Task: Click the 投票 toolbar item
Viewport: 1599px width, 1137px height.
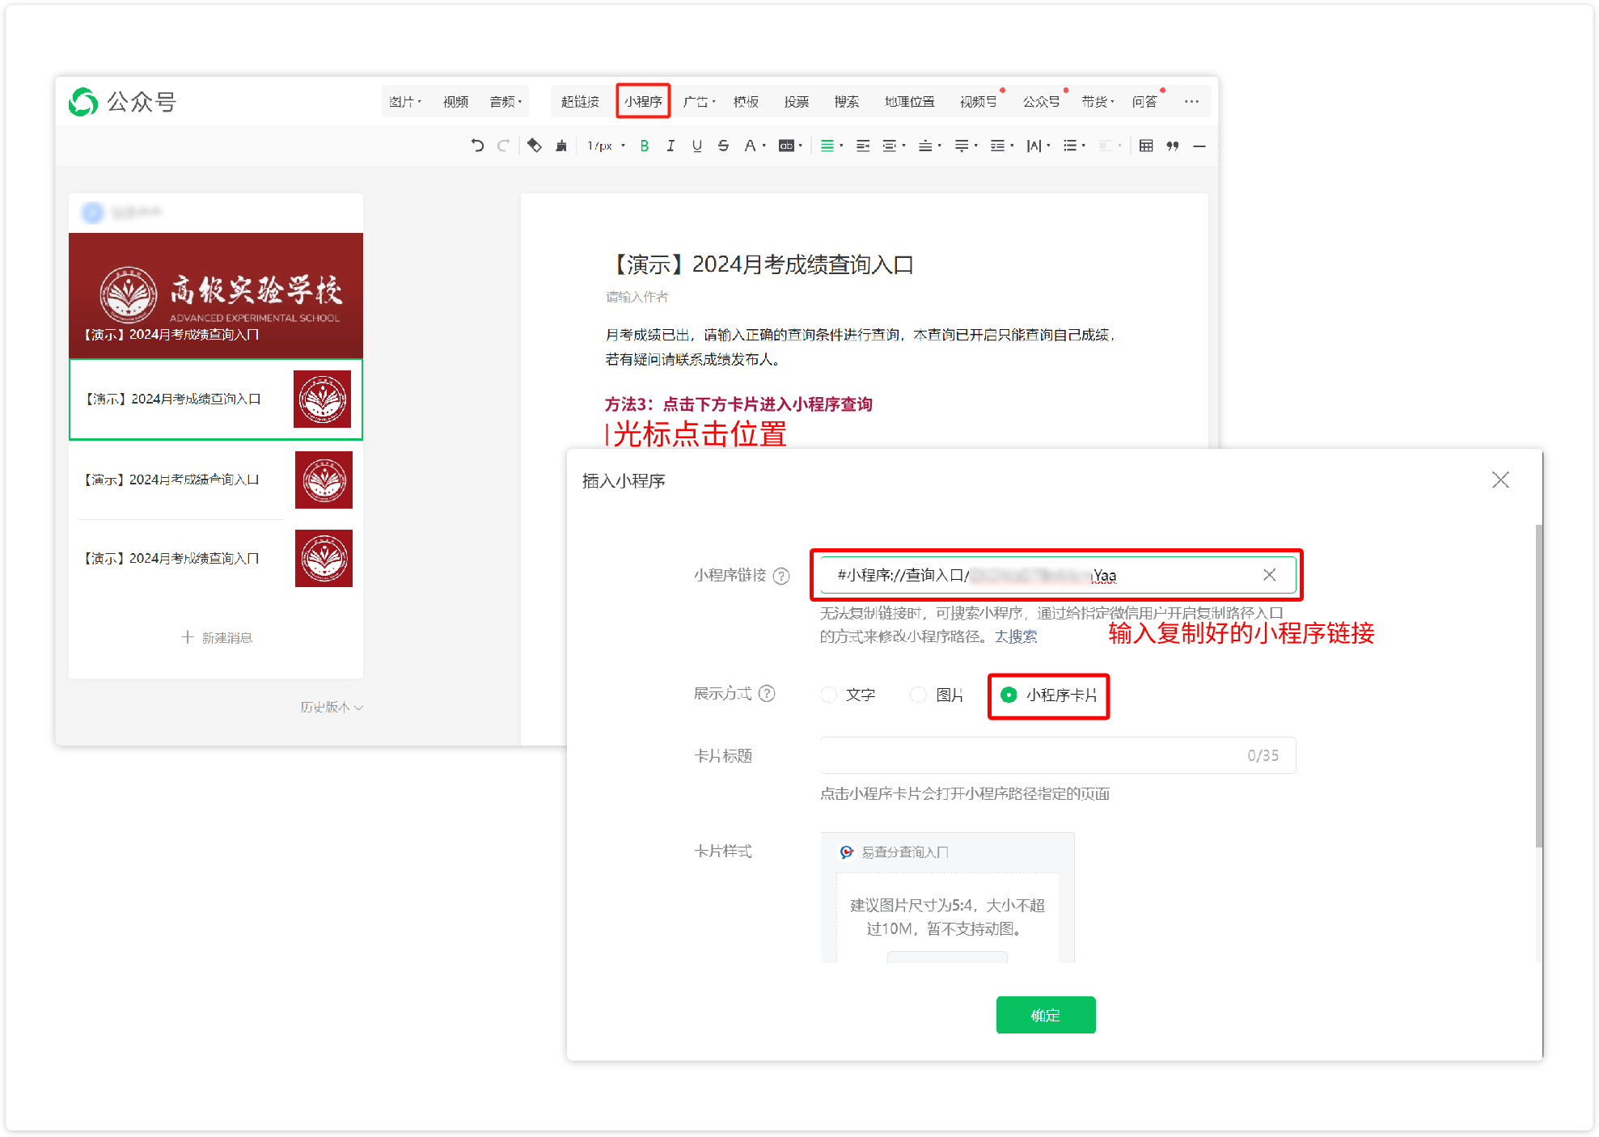Action: coord(796,101)
